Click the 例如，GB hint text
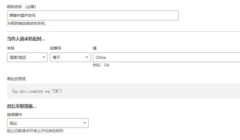This screenshot has width=240, height=140. click(101, 65)
